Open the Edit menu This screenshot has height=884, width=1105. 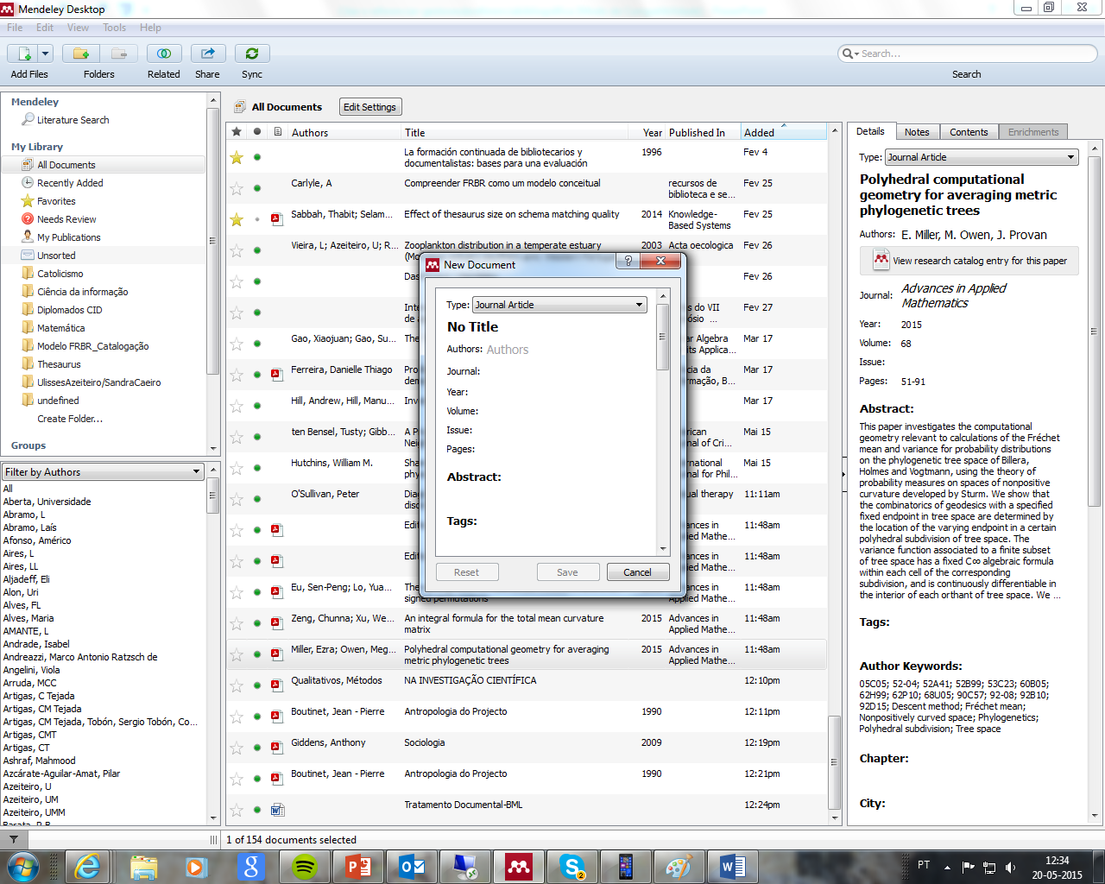(x=45, y=28)
